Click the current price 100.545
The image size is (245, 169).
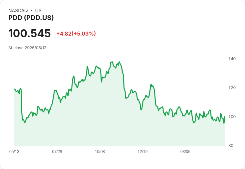[30, 33]
